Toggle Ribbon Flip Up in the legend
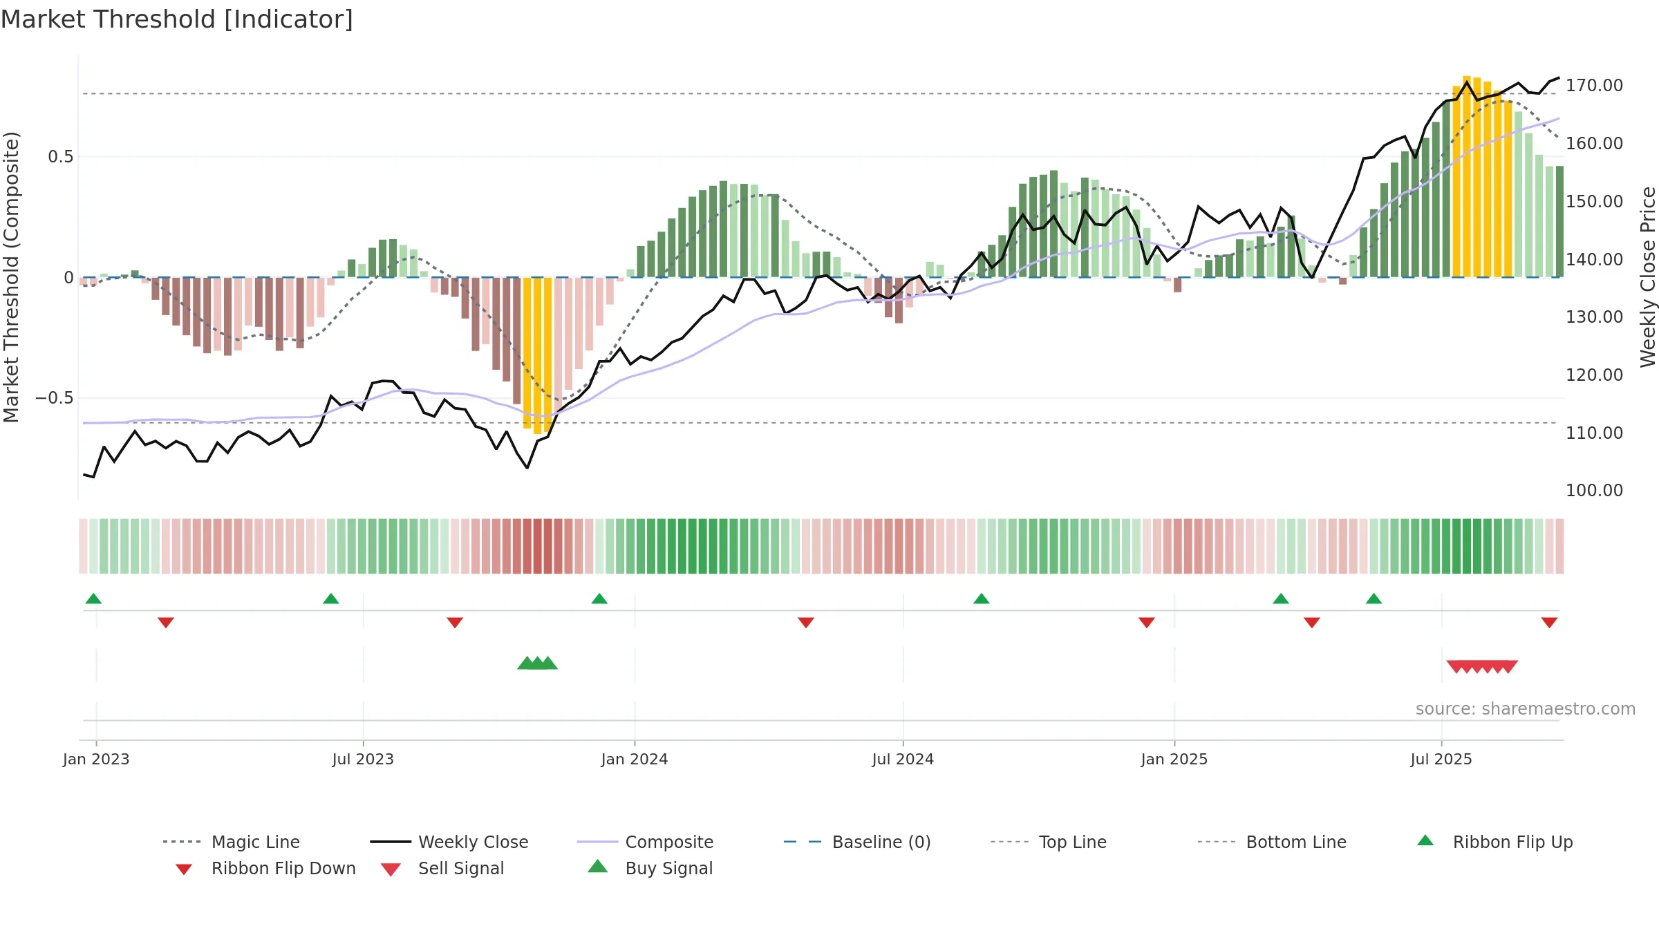 coord(1494,842)
